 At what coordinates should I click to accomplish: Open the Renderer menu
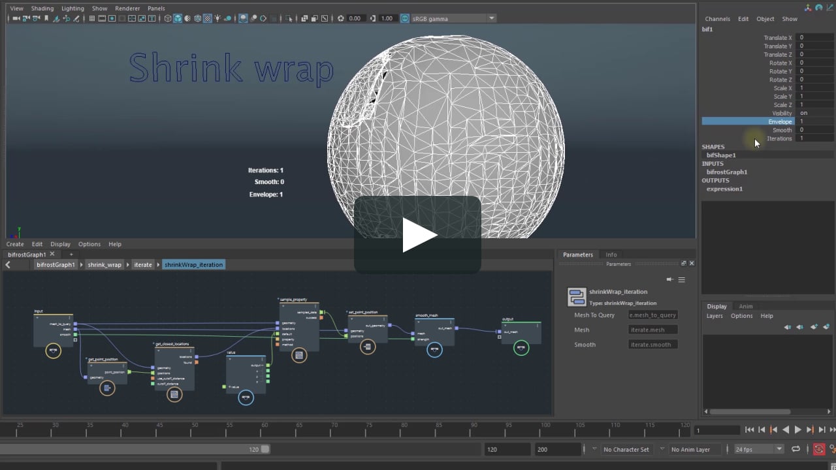[127, 8]
